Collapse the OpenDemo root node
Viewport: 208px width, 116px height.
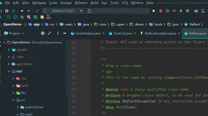pyautogui.click(x=4, y=42)
